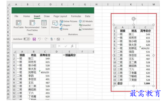This screenshot has height=102, width=163.
Task: Open the Touch/Mouse Mode dropdown arrow
Action: pos(55,39)
